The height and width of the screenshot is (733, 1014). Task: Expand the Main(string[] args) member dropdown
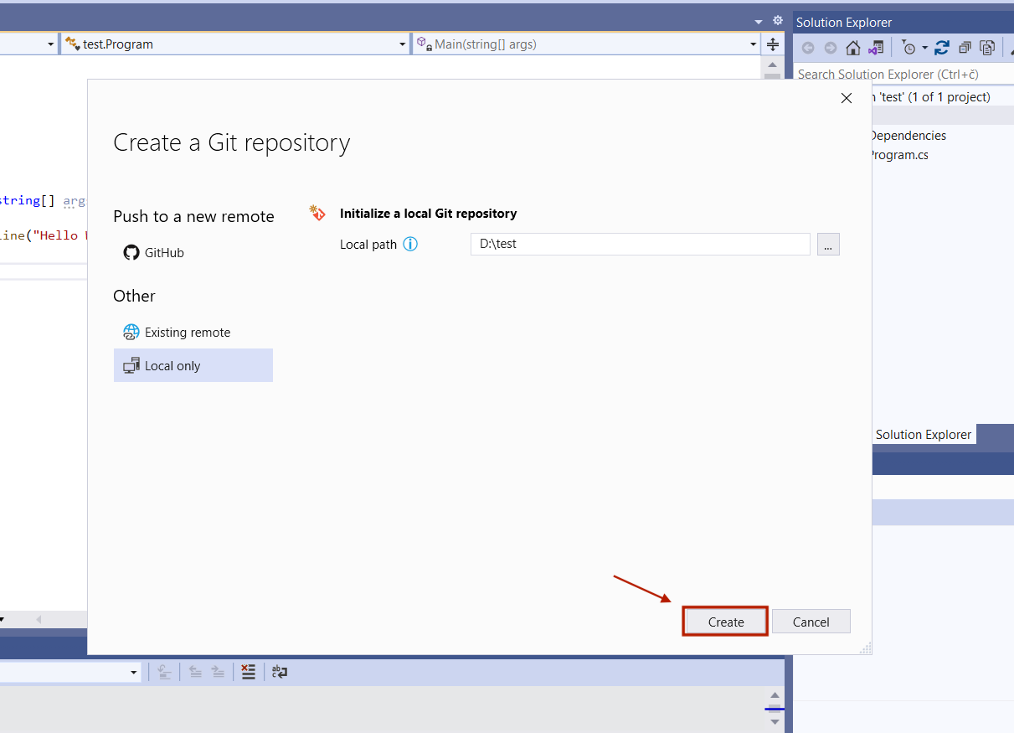(x=753, y=44)
